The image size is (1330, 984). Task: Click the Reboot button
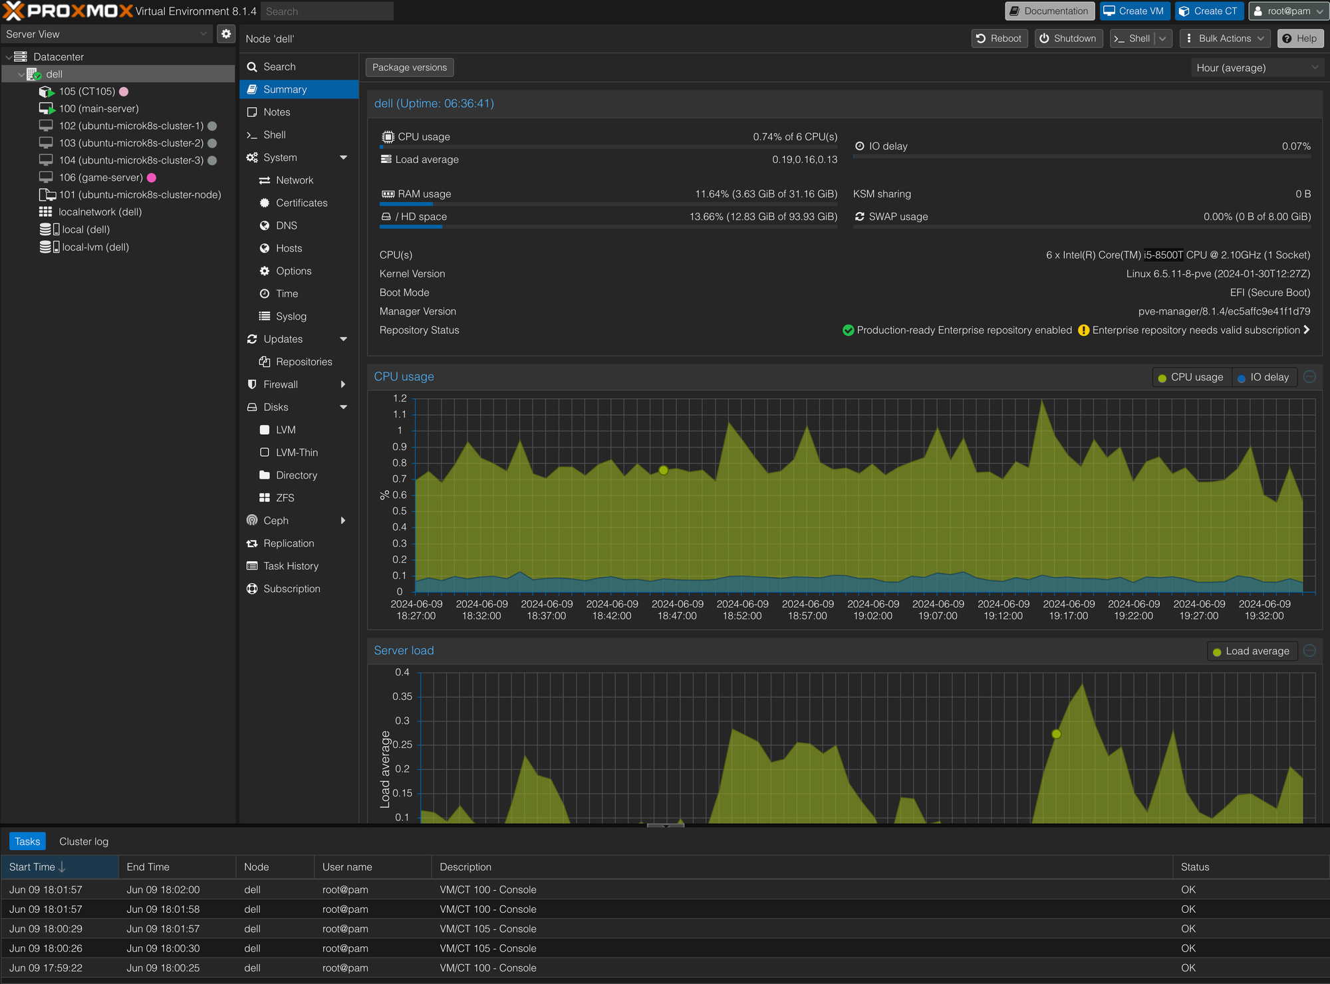click(999, 39)
